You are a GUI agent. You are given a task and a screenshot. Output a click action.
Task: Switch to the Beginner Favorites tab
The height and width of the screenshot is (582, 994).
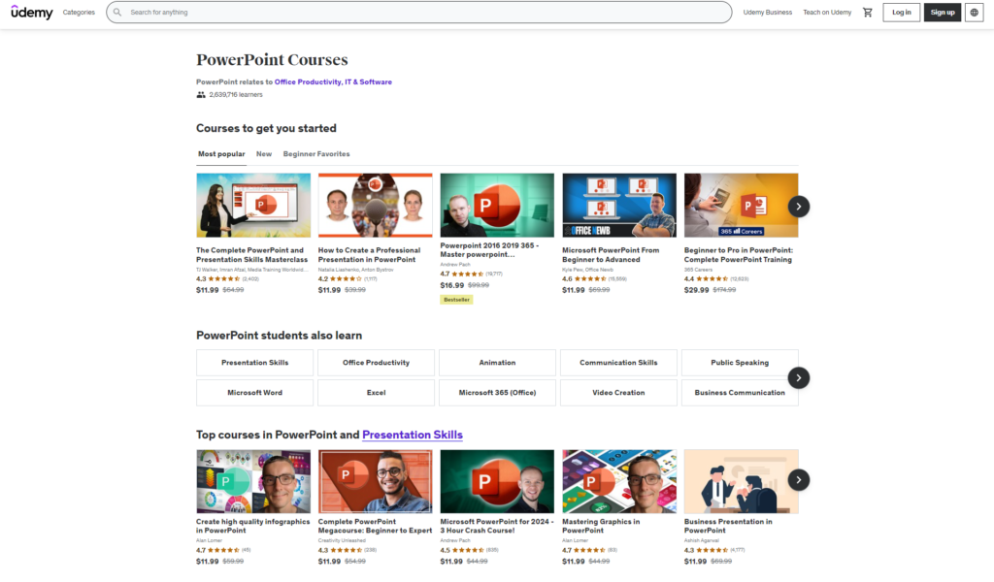316,153
